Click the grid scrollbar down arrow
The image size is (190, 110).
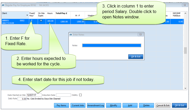pyautogui.click(x=185, y=88)
